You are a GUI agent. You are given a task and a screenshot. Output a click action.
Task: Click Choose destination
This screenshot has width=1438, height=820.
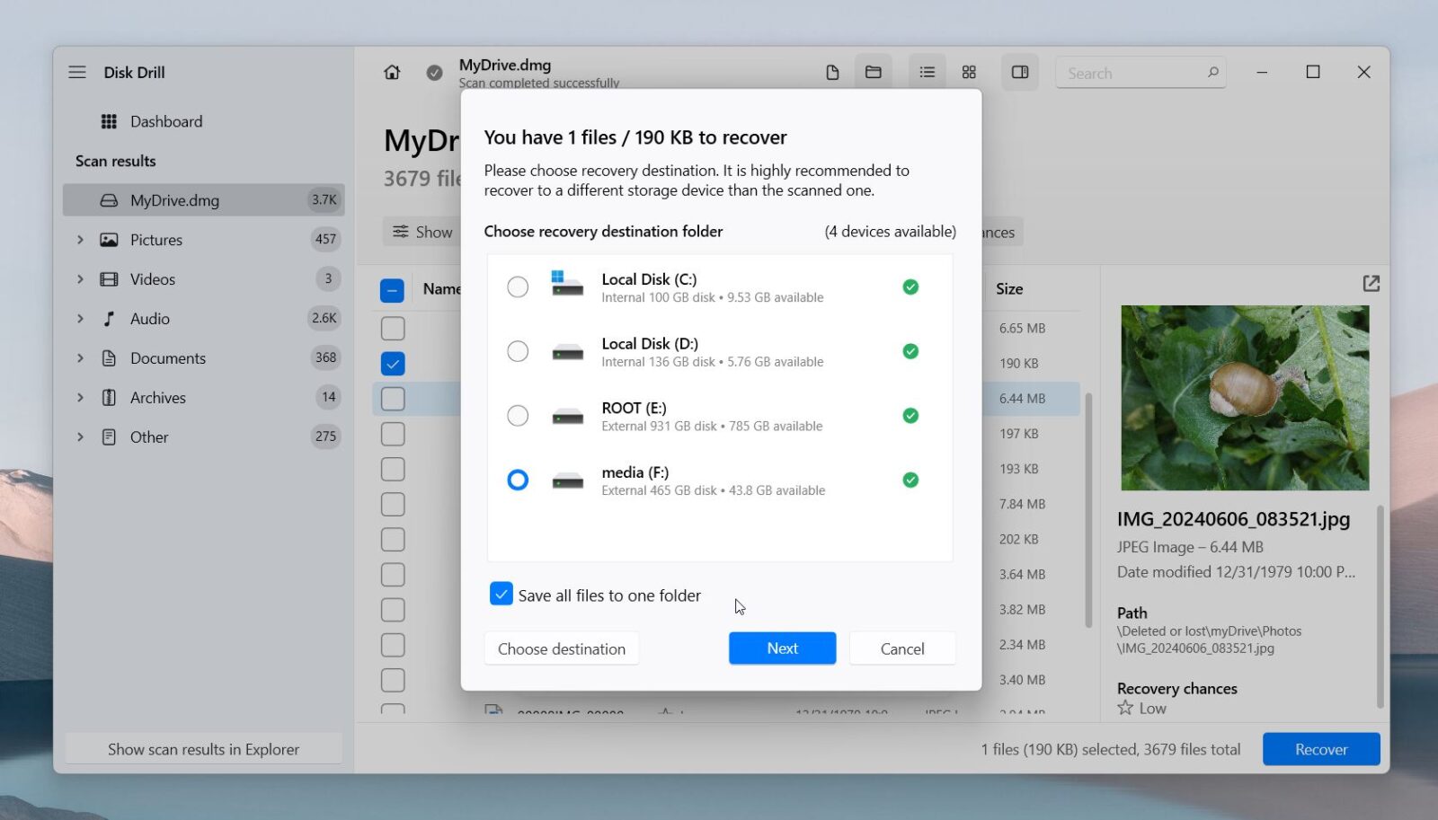click(x=561, y=648)
